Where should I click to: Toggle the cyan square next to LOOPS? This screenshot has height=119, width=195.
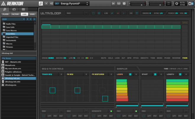pyautogui.click(x=130, y=74)
